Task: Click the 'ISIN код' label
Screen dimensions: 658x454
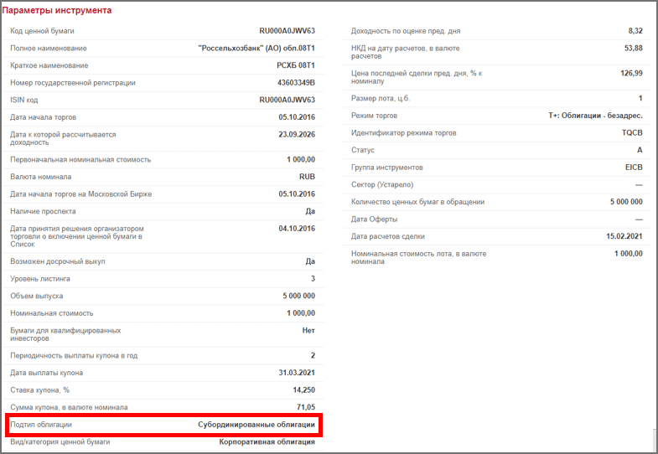Action: coord(24,100)
